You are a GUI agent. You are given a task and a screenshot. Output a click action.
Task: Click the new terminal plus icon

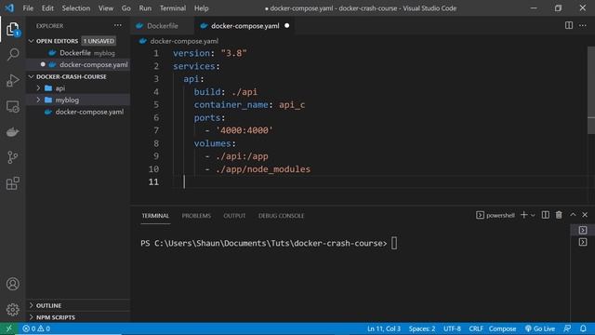(523, 215)
